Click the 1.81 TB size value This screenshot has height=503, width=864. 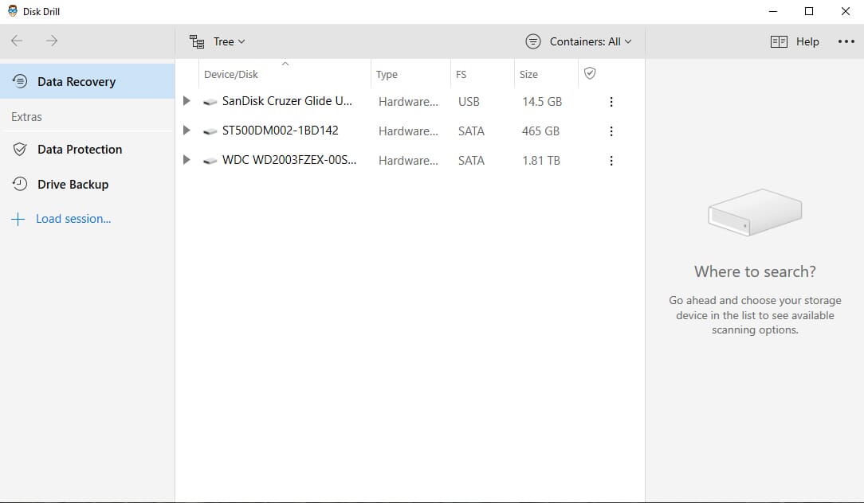point(541,161)
